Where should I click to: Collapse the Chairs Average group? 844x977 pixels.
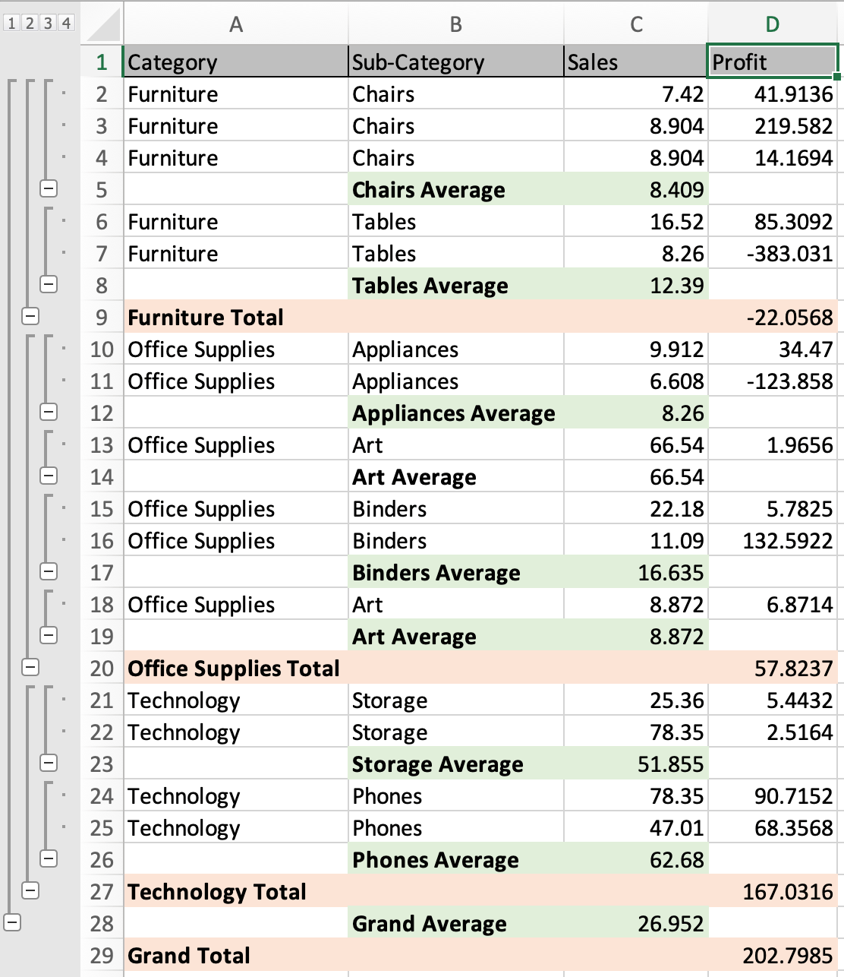pos(49,189)
